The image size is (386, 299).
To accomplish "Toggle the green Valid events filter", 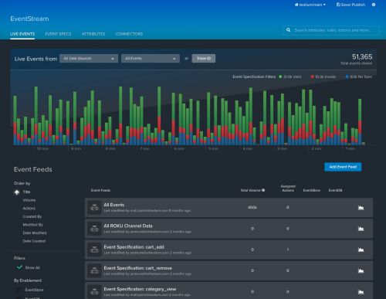I will (x=280, y=76).
